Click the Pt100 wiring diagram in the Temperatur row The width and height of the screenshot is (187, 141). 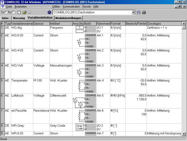[x=85, y=86]
